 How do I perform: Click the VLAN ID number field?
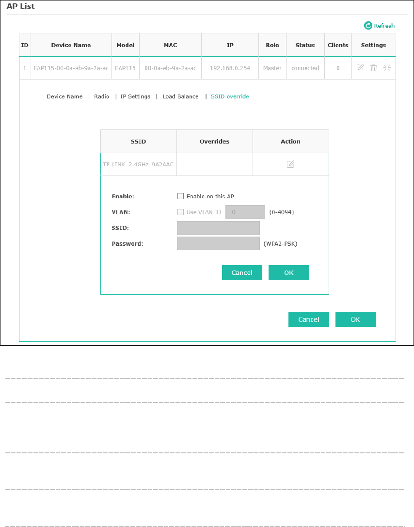[245, 212]
